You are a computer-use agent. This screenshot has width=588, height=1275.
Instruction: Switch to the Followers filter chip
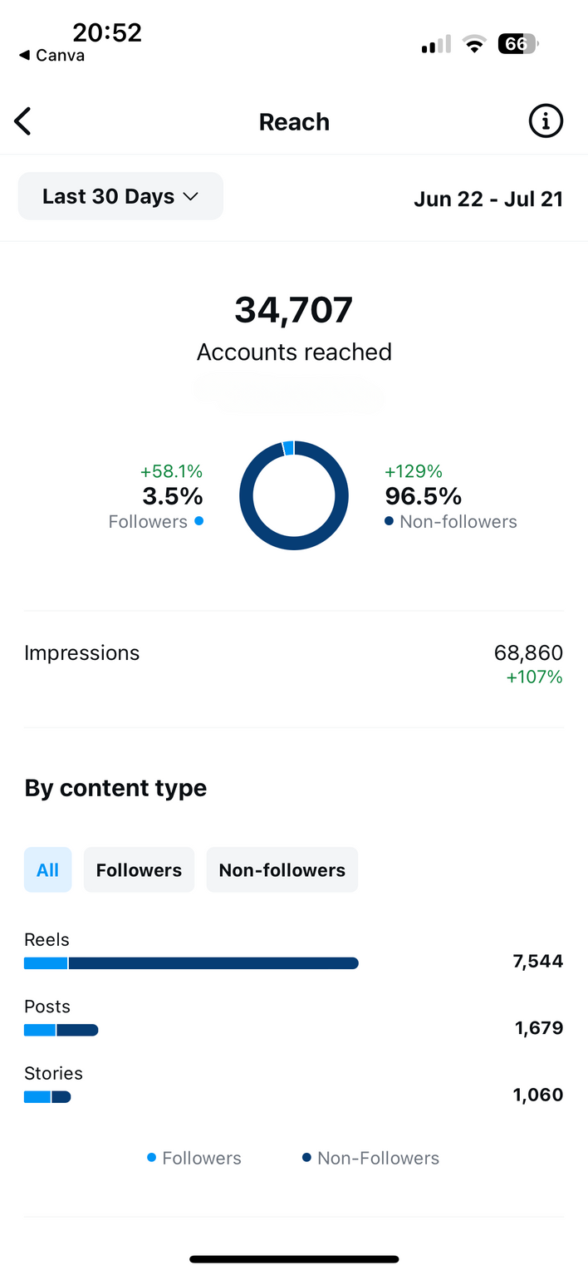pyautogui.click(x=139, y=870)
